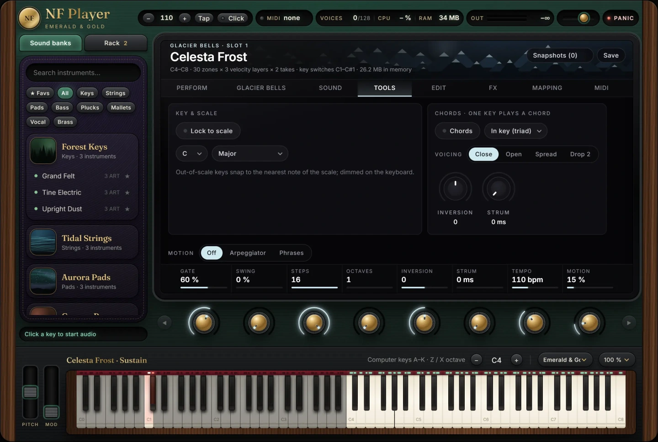Click the Mod wheel slider
Viewport: 658px width, 442px height.
pyautogui.click(x=51, y=392)
